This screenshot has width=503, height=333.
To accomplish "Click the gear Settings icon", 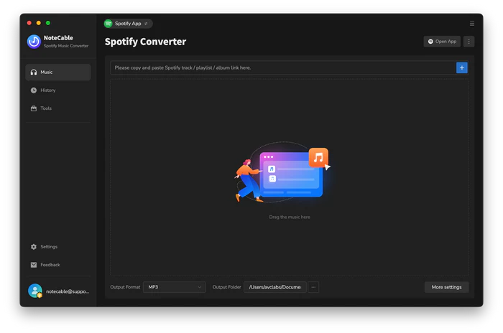I will coord(34,247).
